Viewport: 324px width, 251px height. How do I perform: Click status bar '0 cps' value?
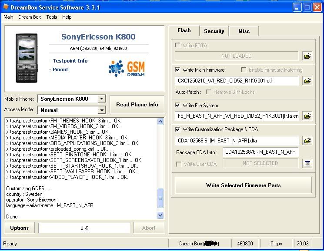(276, 244)
